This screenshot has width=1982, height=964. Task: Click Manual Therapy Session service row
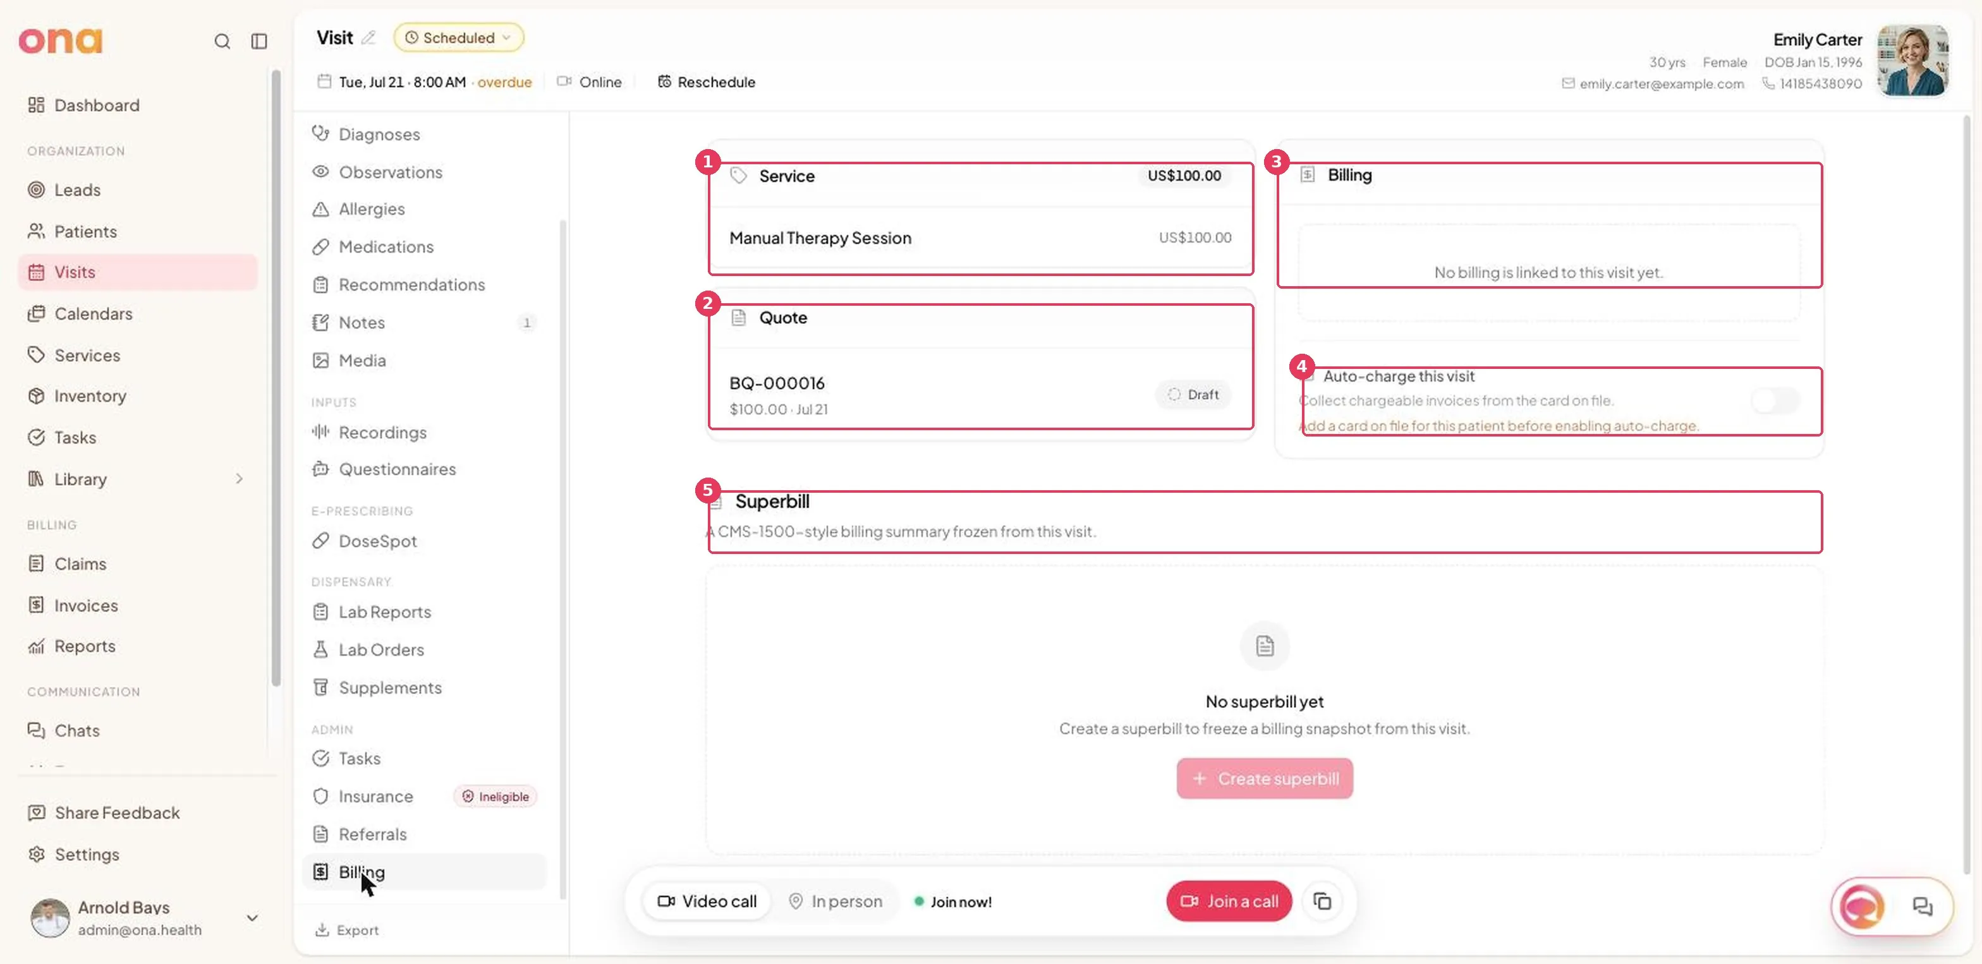point(980,238)
